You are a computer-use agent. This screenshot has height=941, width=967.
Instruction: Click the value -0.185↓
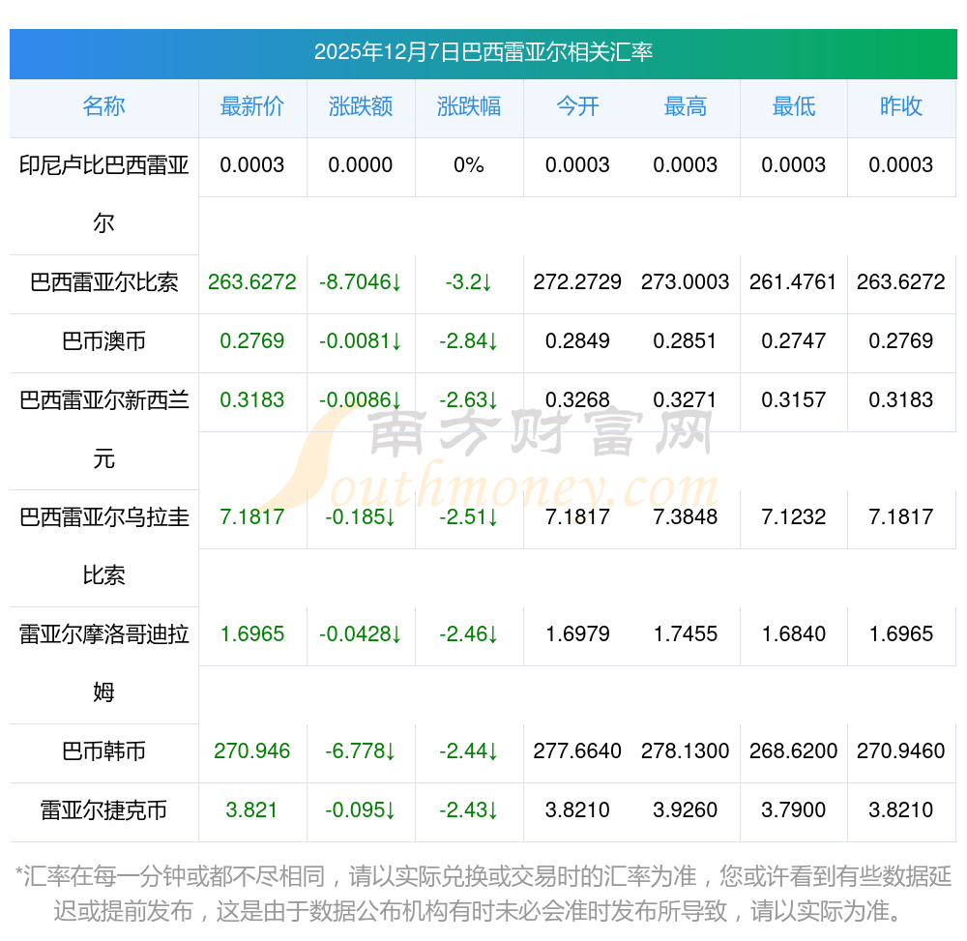coord(361,516)
